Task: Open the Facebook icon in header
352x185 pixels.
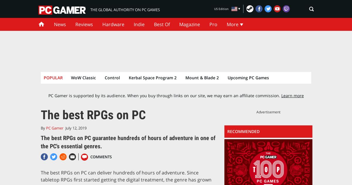Action: pyautogui.click(x=259, y=9)
